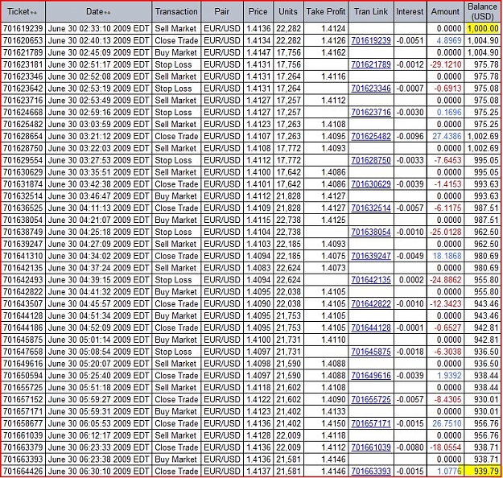The width and height of the screenshot is (503, 478).
Task: Click date June 30 06:30:10 2009 EDT
Action: [98, 472]
